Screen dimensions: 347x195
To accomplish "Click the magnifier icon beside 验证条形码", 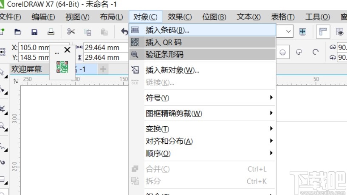I will click(135, 54).
